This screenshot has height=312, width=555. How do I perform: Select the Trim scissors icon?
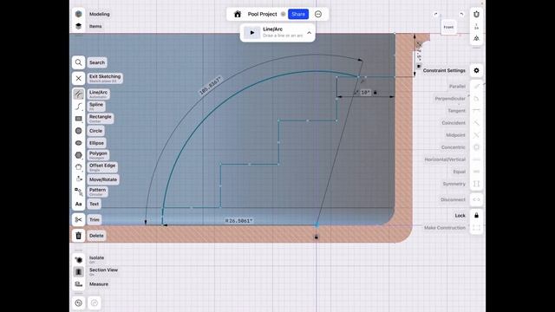pos(79,219)
